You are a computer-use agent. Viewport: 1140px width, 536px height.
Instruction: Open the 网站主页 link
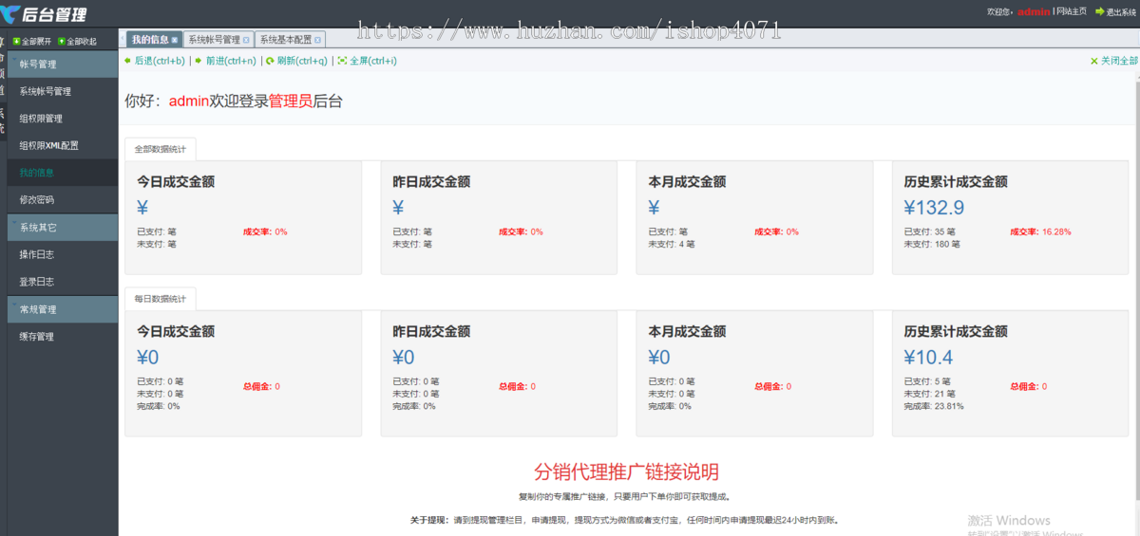(1072, 11)
